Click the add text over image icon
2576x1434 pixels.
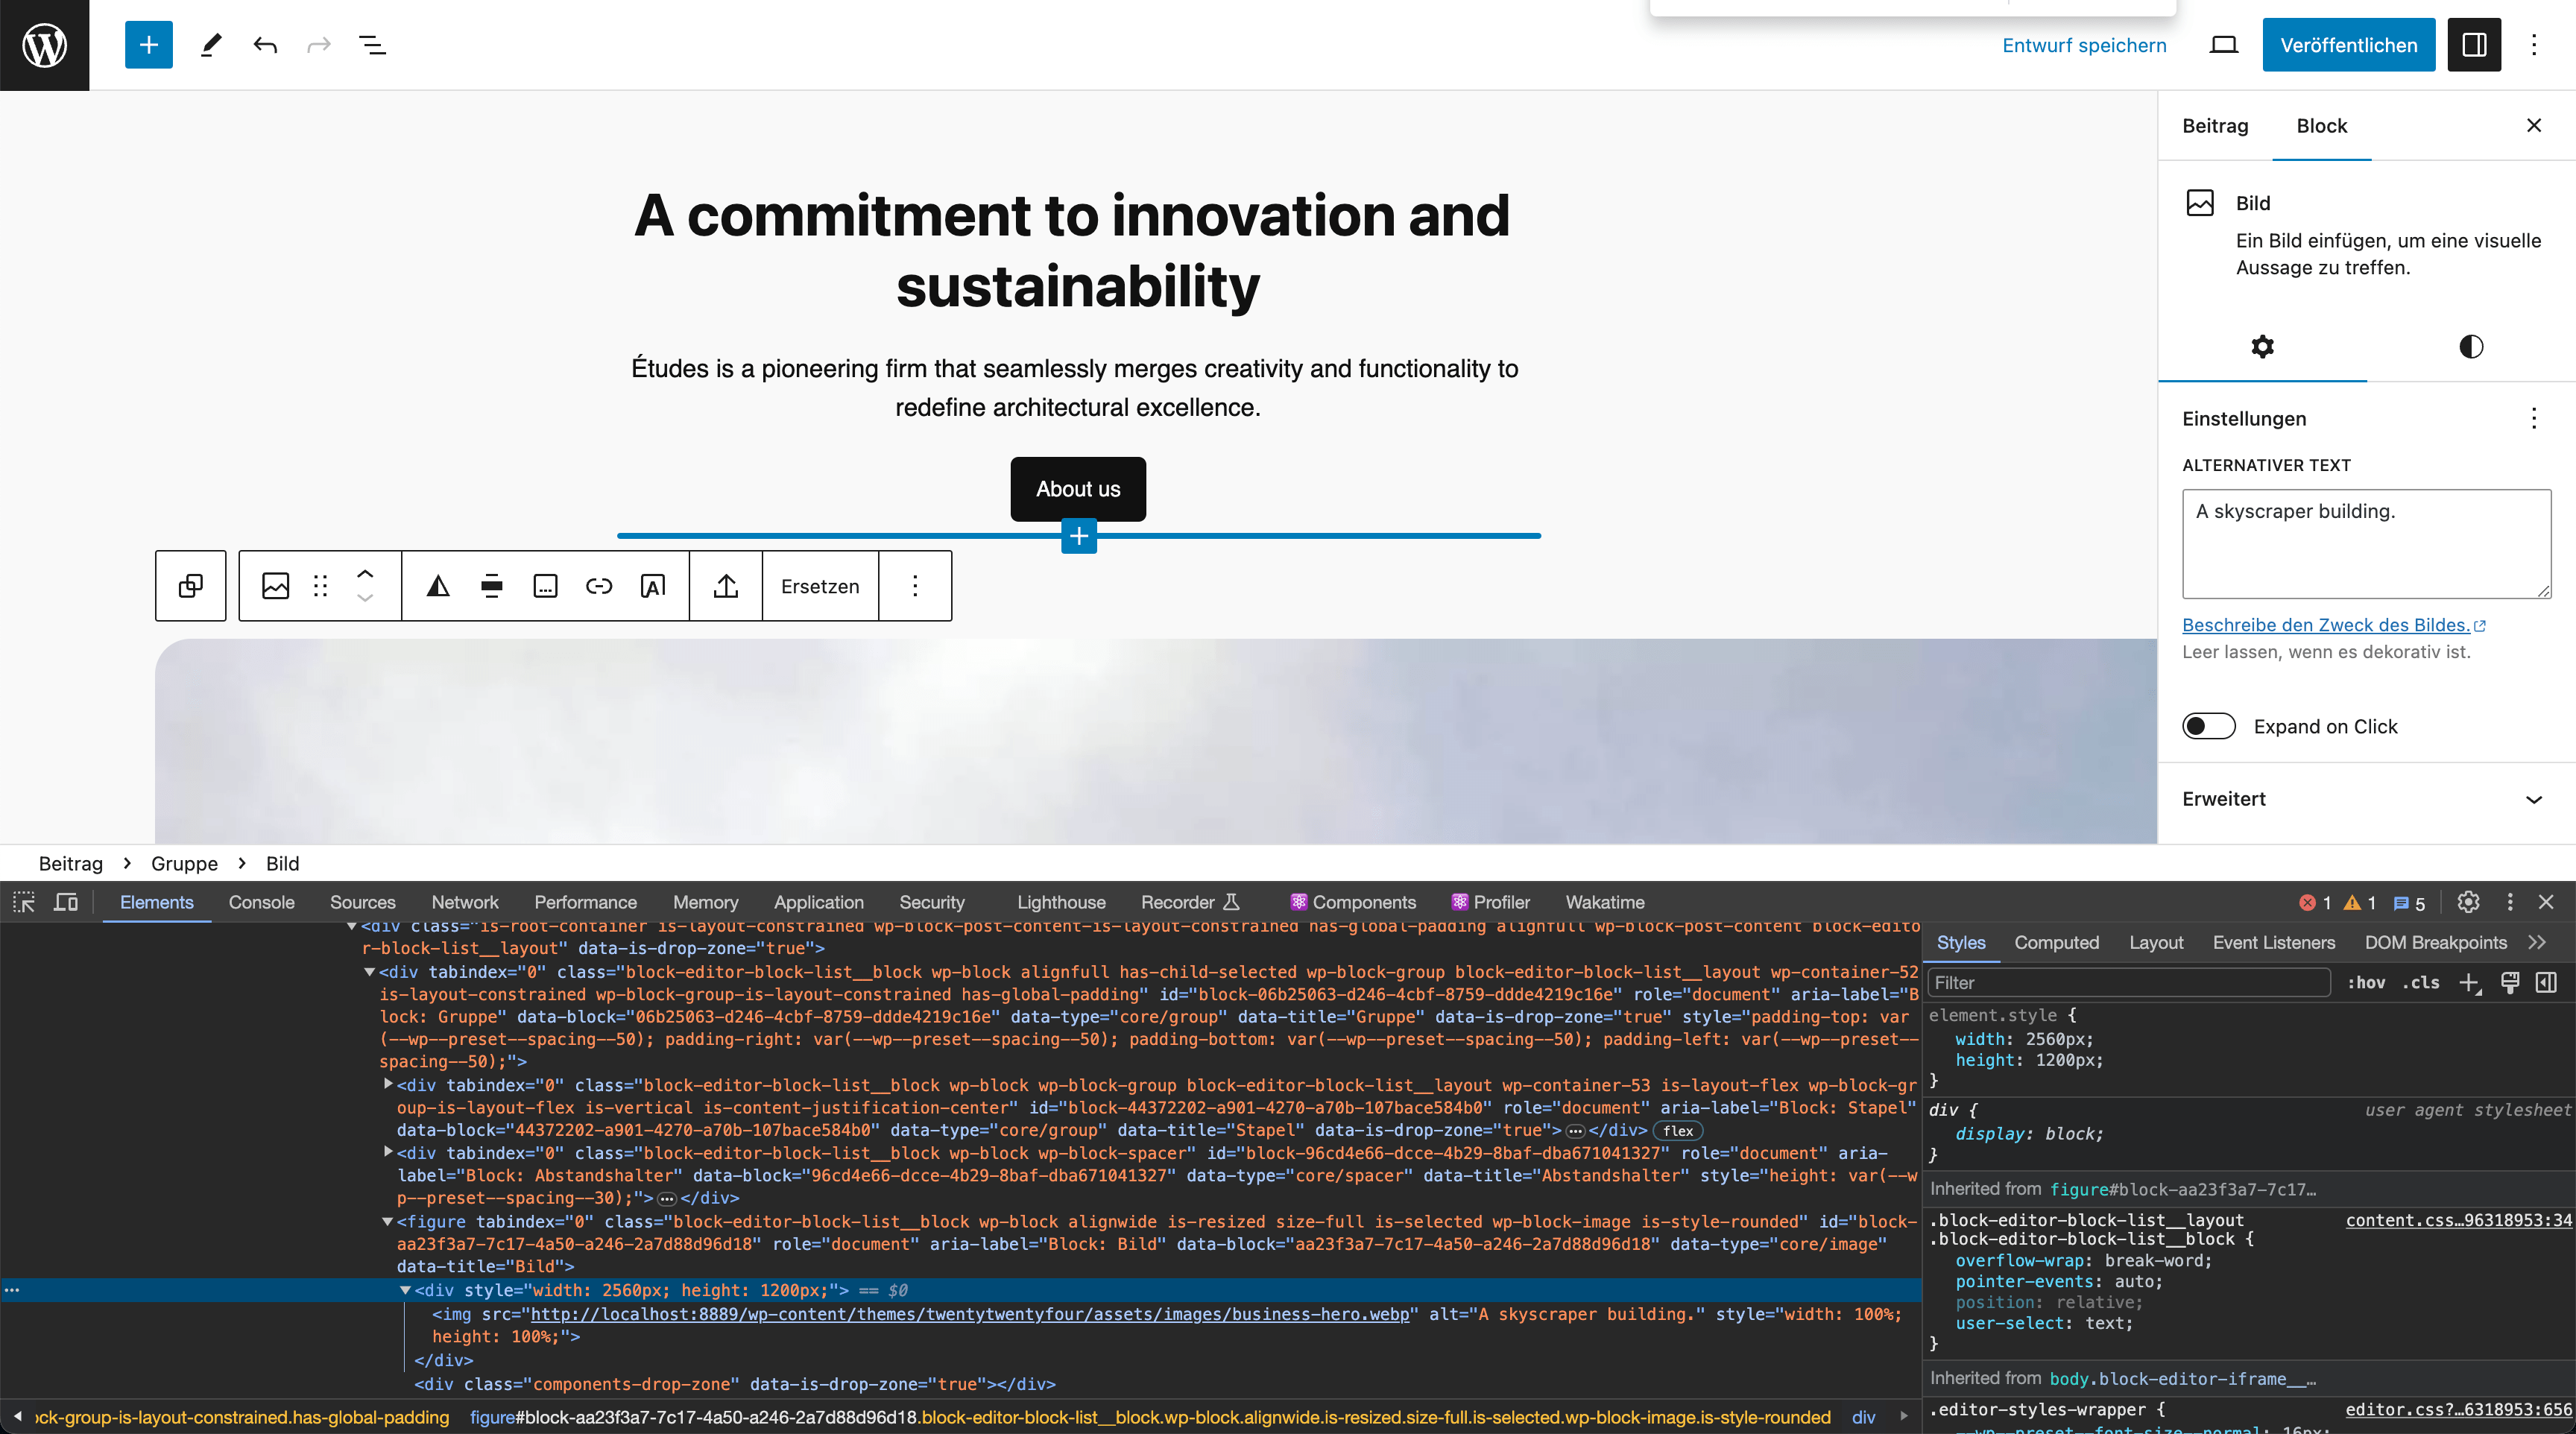(x=652, y=586)
